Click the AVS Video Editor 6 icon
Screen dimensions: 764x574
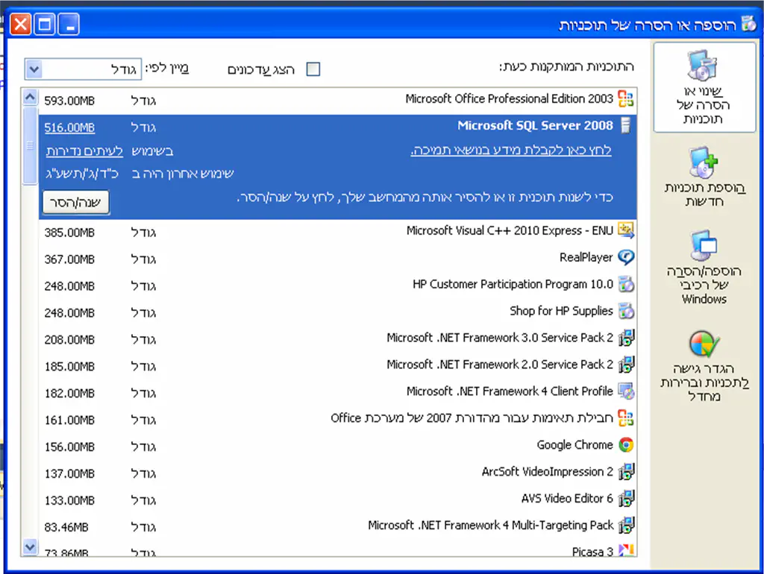(x=626, y=499)
